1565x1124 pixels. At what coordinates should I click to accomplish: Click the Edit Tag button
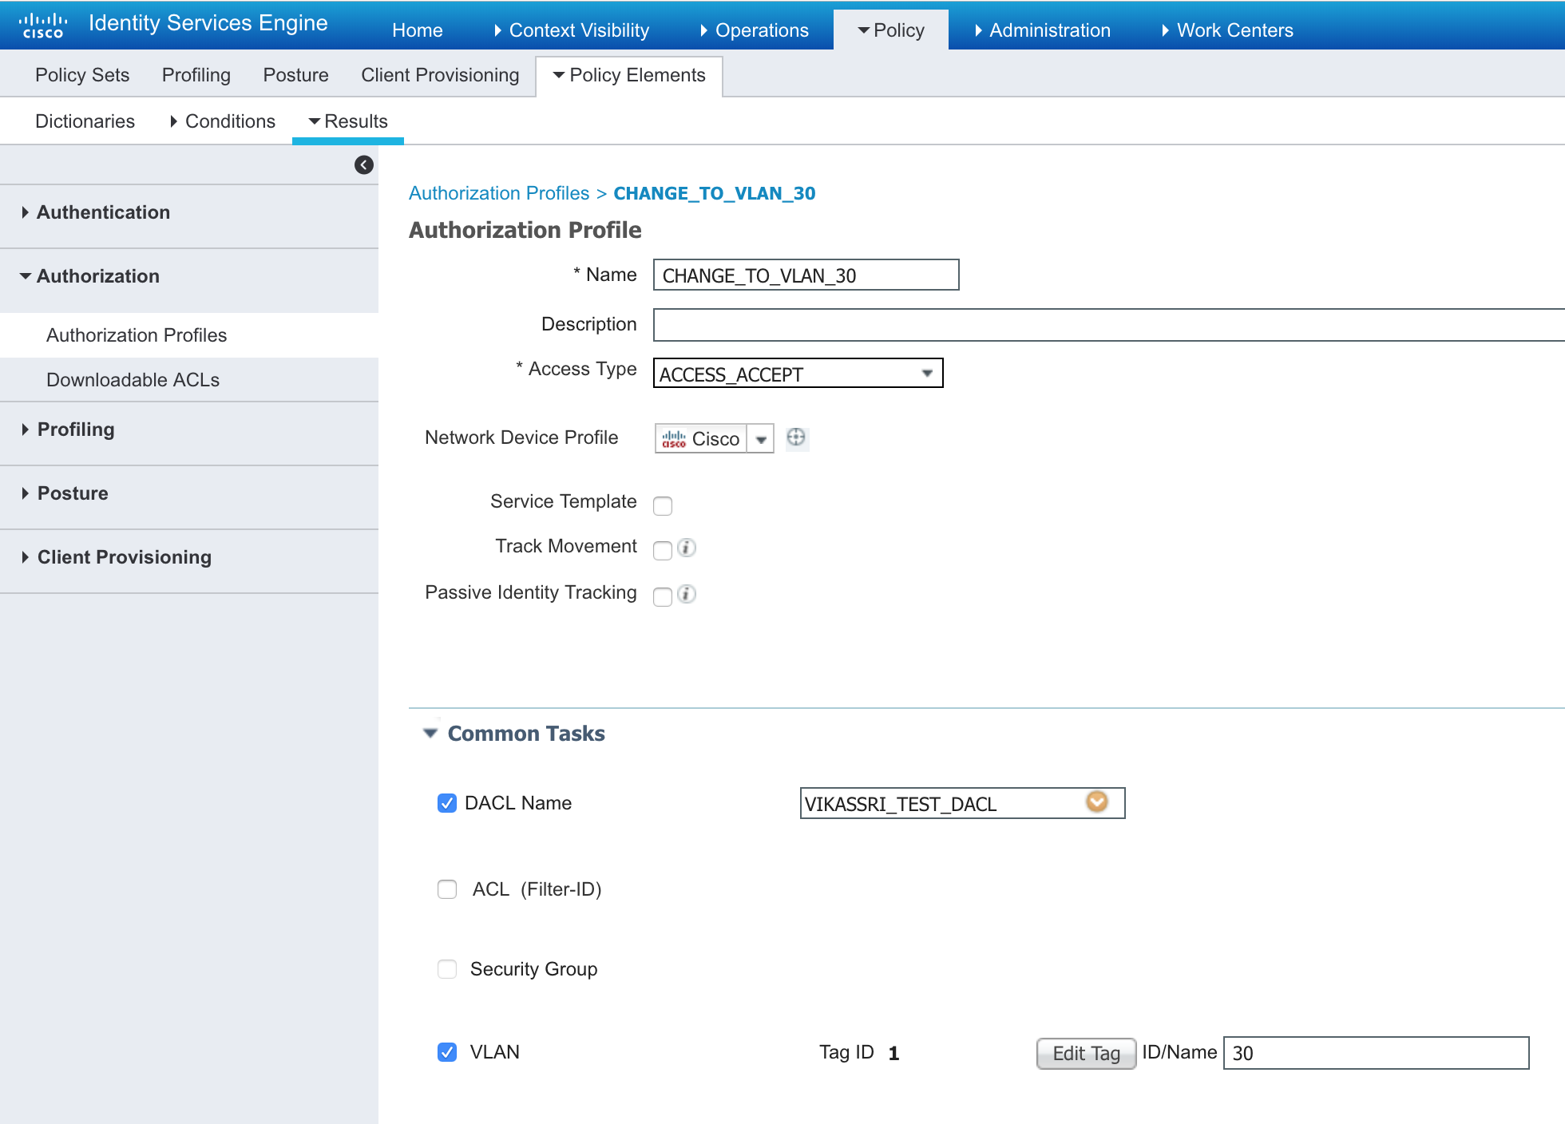1086,1053
